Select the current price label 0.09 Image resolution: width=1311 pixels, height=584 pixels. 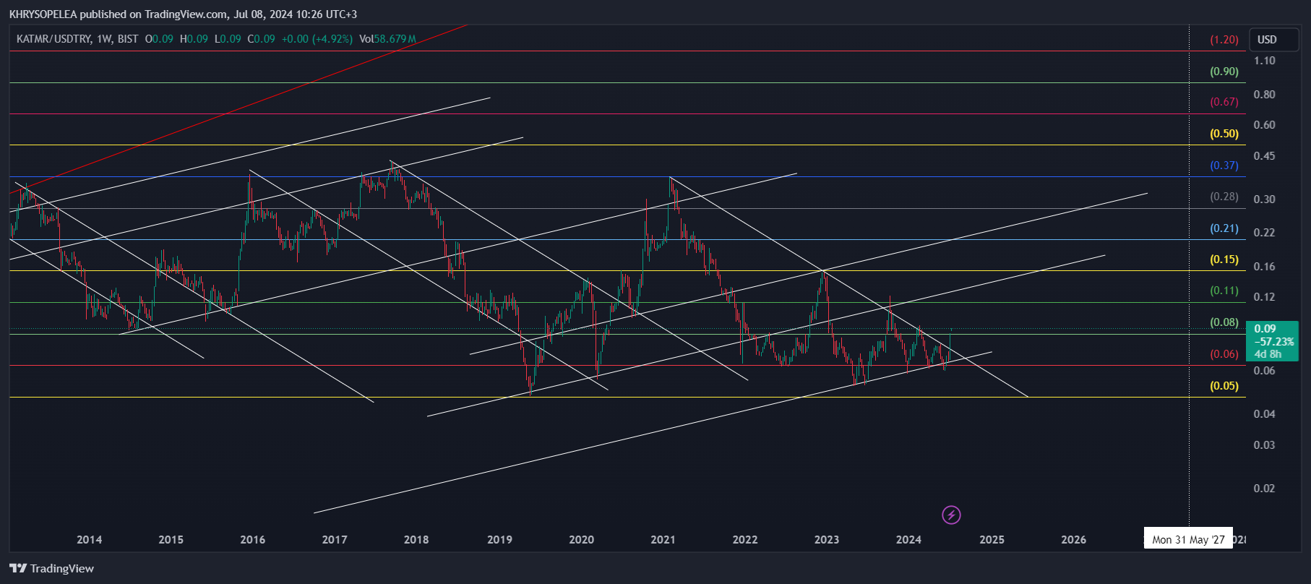pos(1265,329)
